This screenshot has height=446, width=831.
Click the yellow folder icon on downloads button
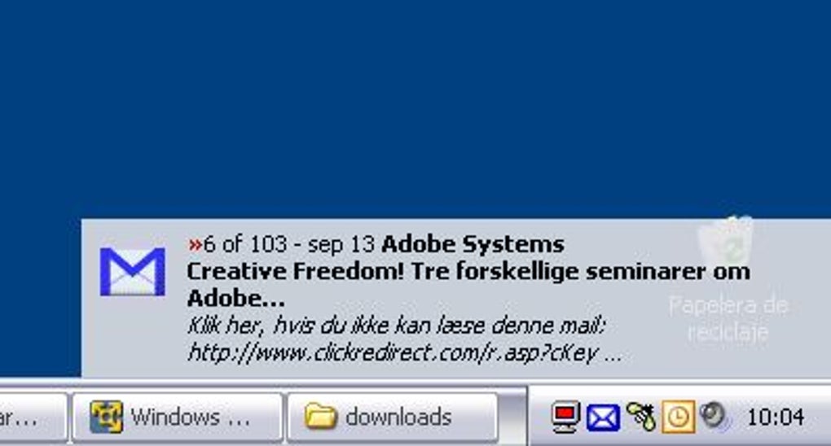tap(321, 416)
